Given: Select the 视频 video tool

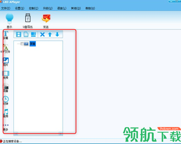Looking at the screenshot, I should tap(6, 75).
